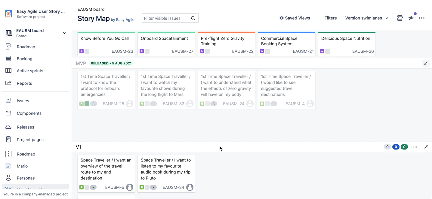Click the search magnifier icon in filter box
This screenshot has width=432, height=199.
pos(193,18)
